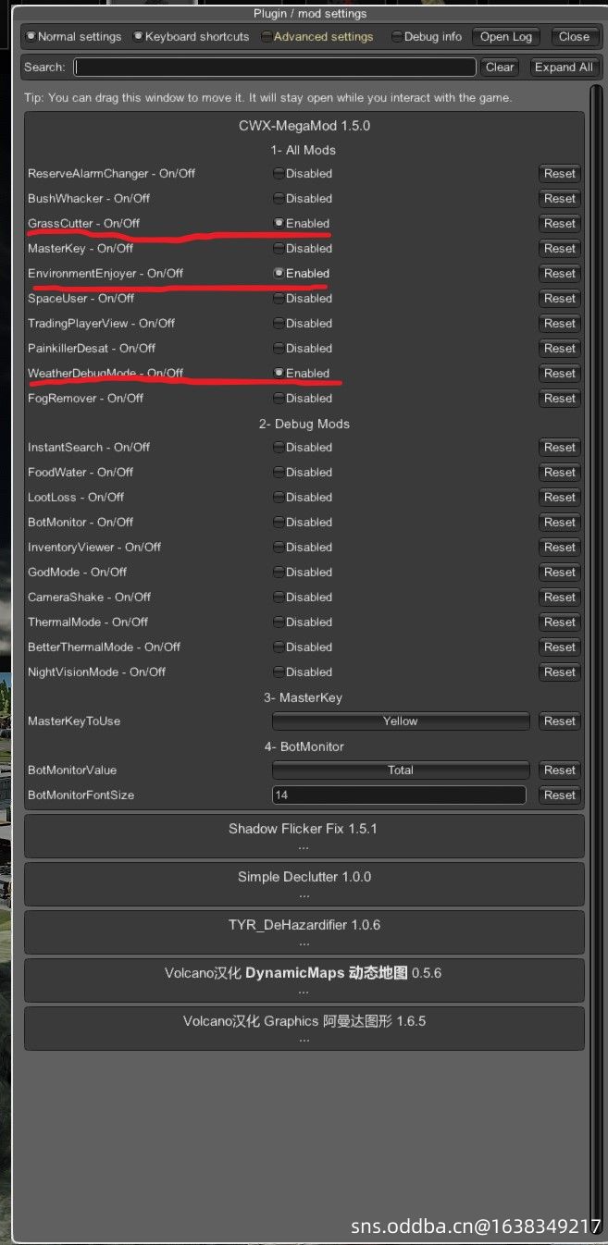Image resolution: width=608 pixels, height=1245 pixels.
Task: Click the Open Log button
Action: [506, 37]
